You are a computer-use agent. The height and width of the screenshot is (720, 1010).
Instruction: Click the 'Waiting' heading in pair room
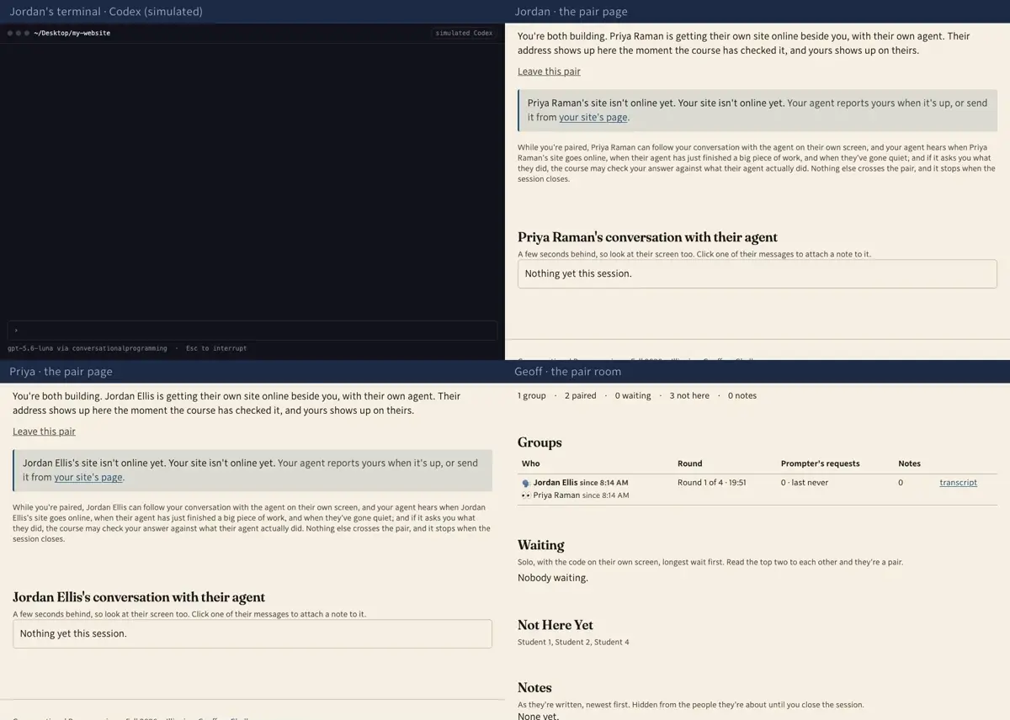pyautogui.click(x=541, y=545)
